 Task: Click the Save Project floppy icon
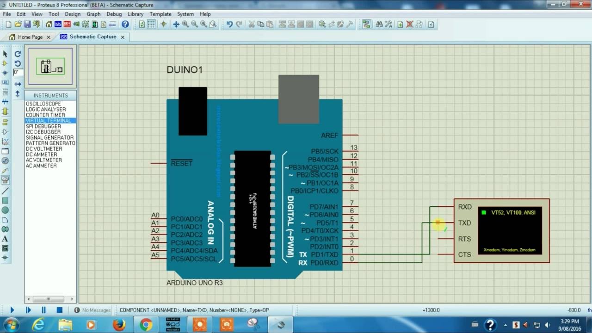click(27, 24)
